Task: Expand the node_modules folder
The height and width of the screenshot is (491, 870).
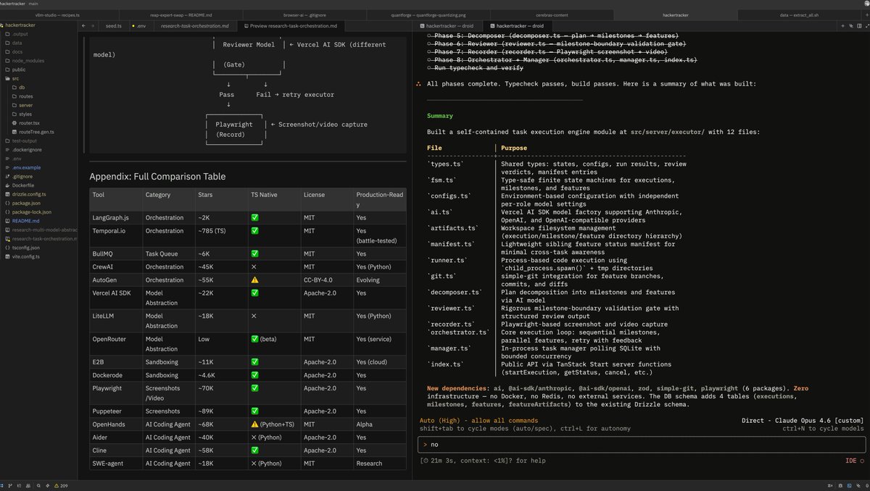Action: click(x=28, y=61)
